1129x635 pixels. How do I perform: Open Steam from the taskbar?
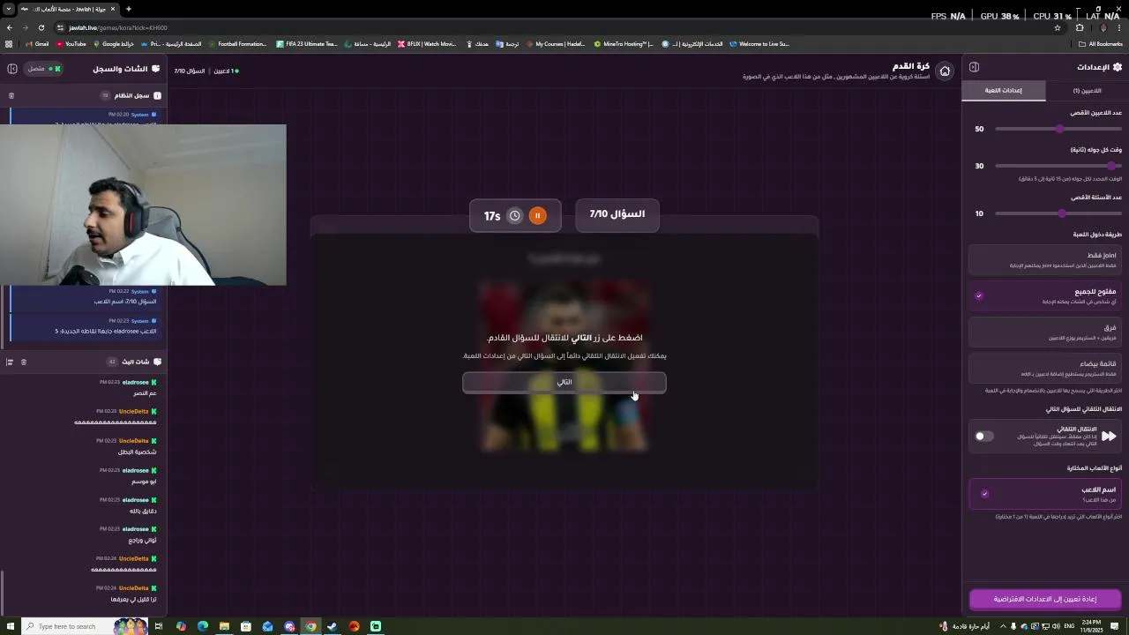coord(333,626)
